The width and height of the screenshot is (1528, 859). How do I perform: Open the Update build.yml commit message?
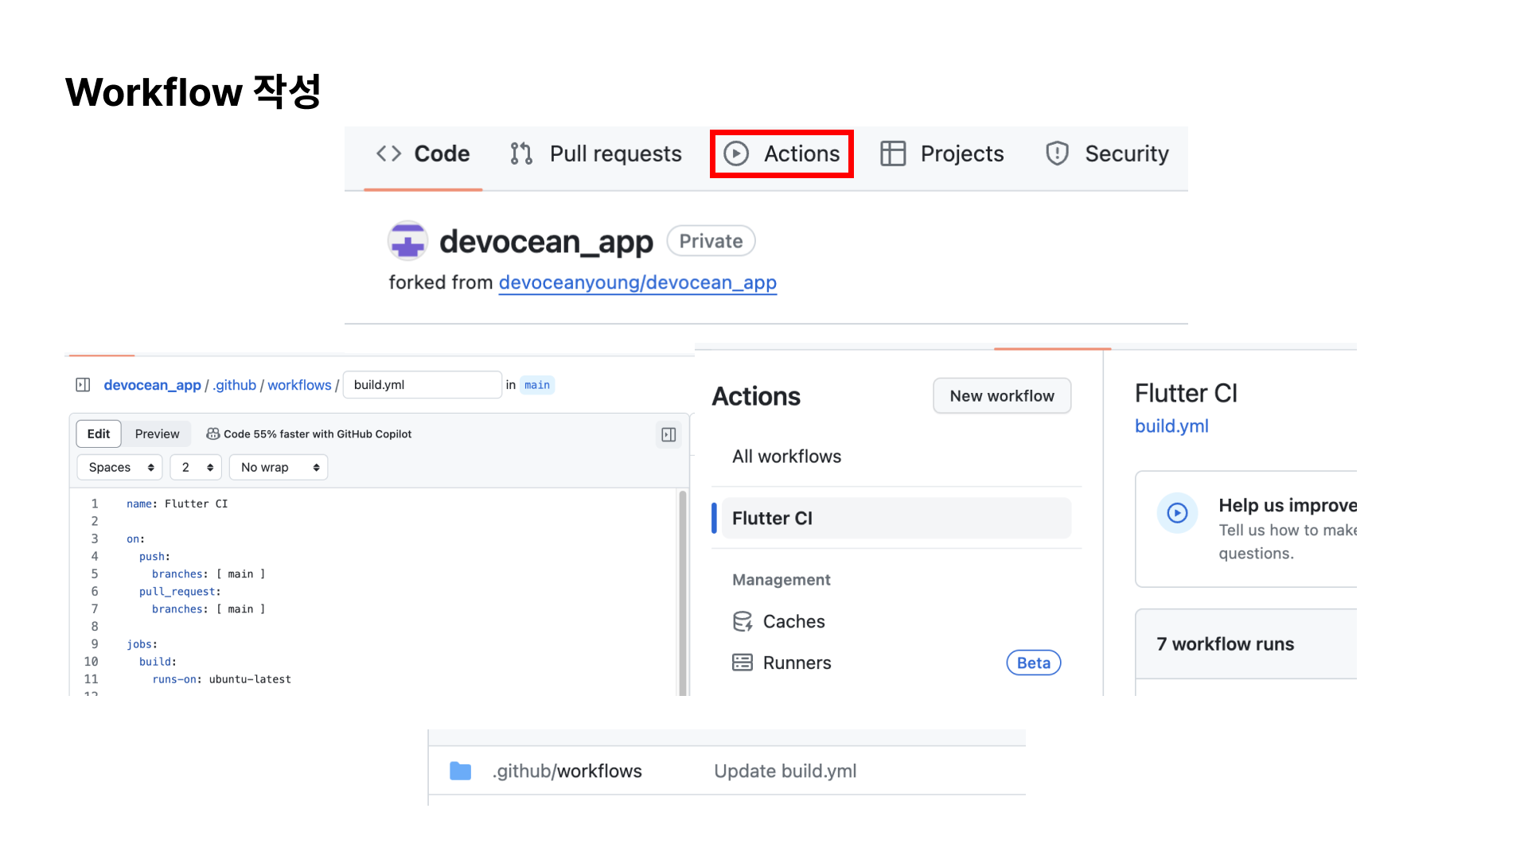pos(785,772)
